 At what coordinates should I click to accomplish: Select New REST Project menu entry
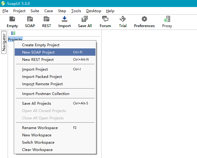pos(55,59)
